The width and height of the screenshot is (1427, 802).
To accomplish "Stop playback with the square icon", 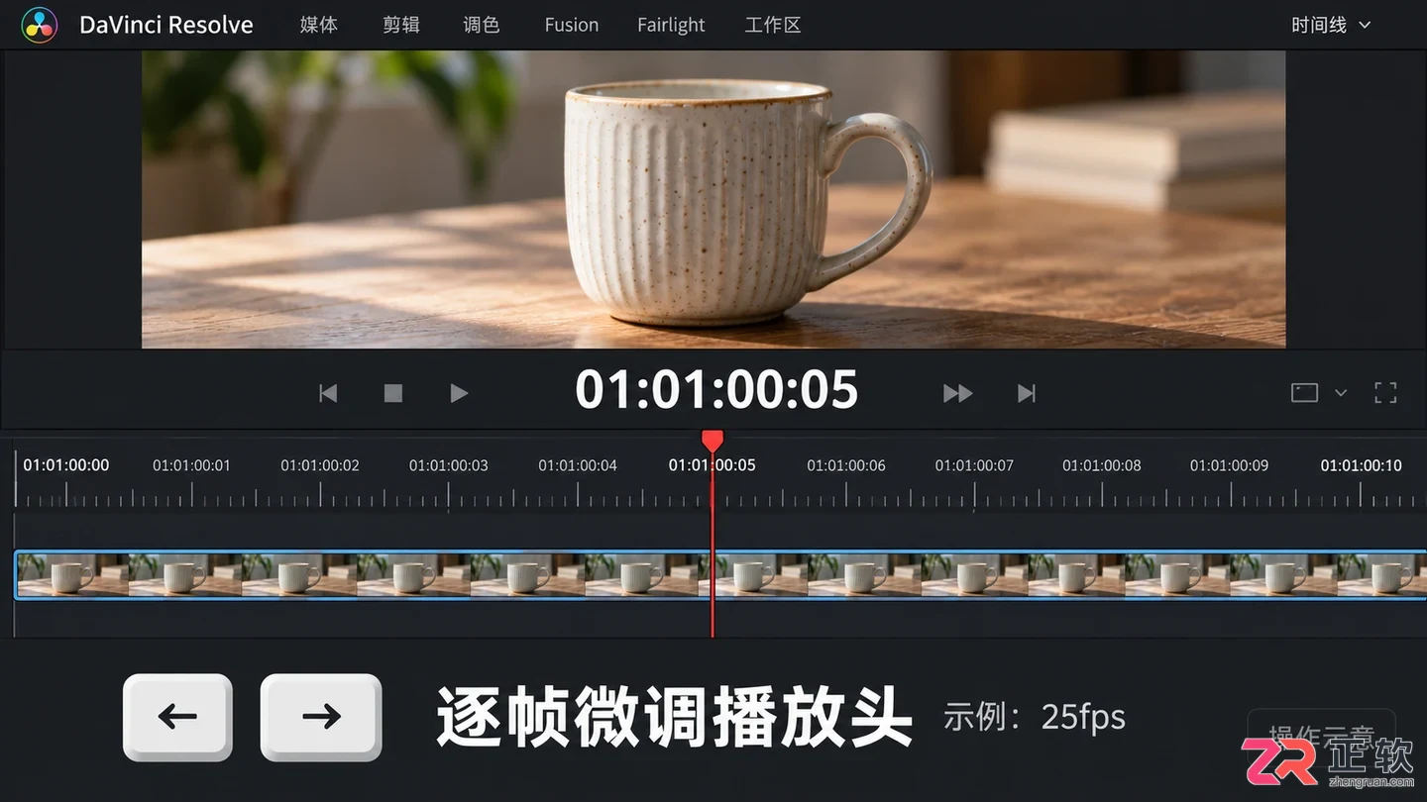I will tap(393, 393).
